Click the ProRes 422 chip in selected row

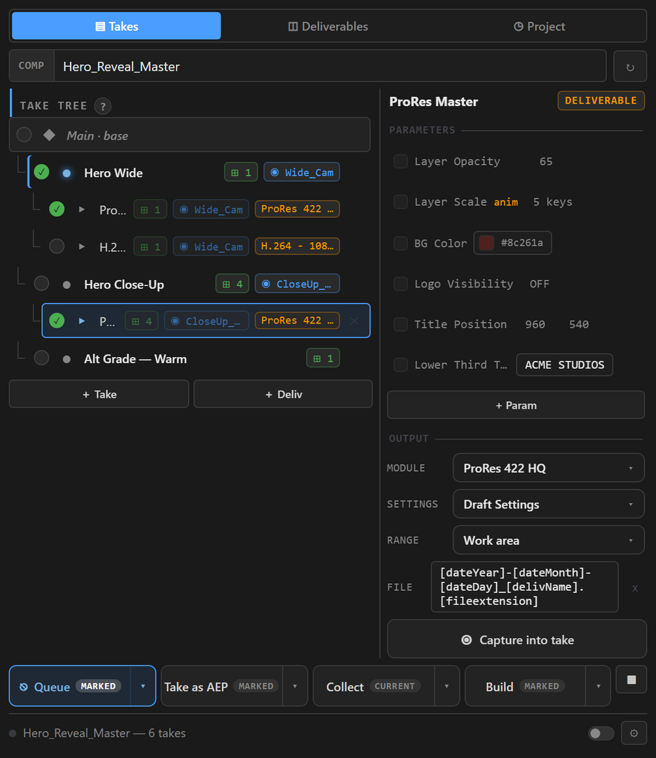[x=297, y=321]
